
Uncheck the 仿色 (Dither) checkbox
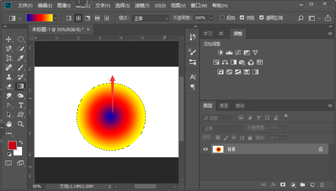click(242, 17)
